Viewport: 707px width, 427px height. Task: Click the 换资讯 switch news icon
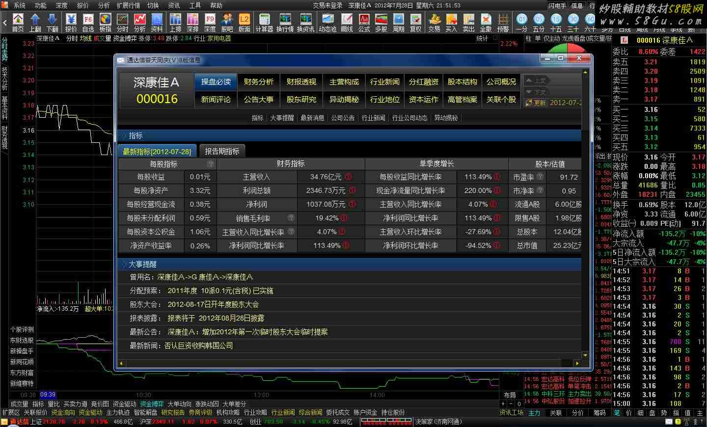click(x=305, y=23)
